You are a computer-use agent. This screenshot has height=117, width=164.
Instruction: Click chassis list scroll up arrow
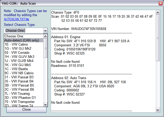pos(45,36)
